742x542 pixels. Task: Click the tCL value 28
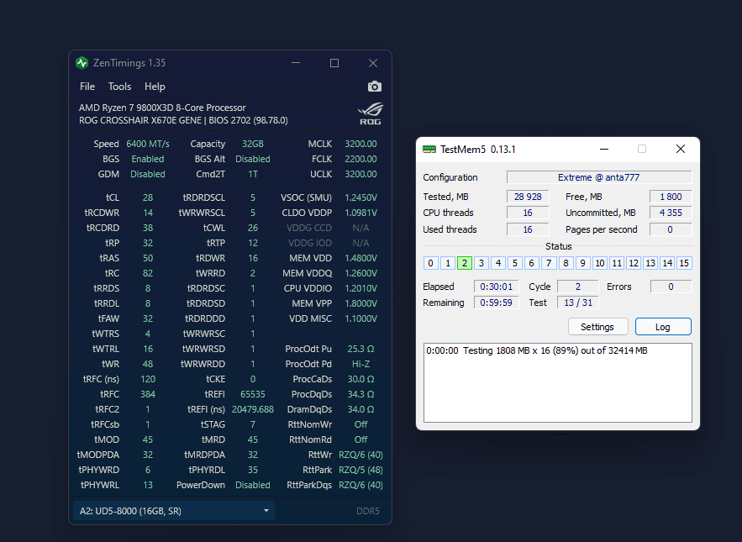(148, 197)
